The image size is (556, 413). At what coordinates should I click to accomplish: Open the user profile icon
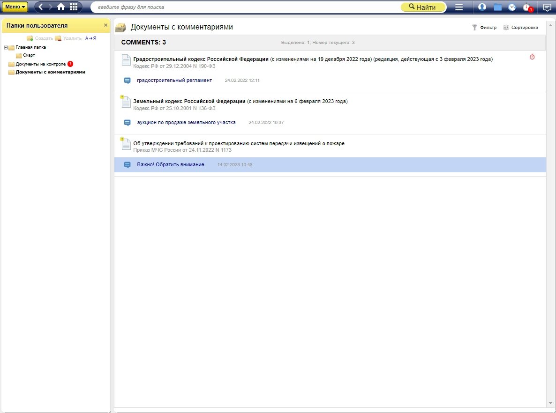(x=482, y=7)
